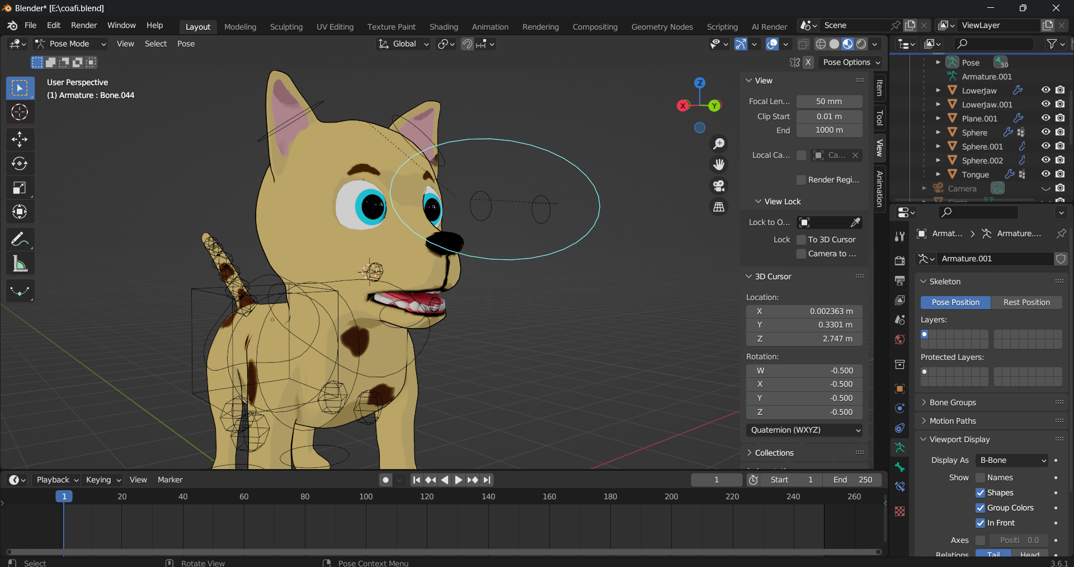Expand the Motion Paths panel

[952, 421]
